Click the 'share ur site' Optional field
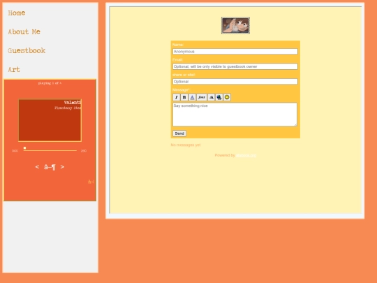This screenshot has width=377, height=283. [x=235, y=82]
